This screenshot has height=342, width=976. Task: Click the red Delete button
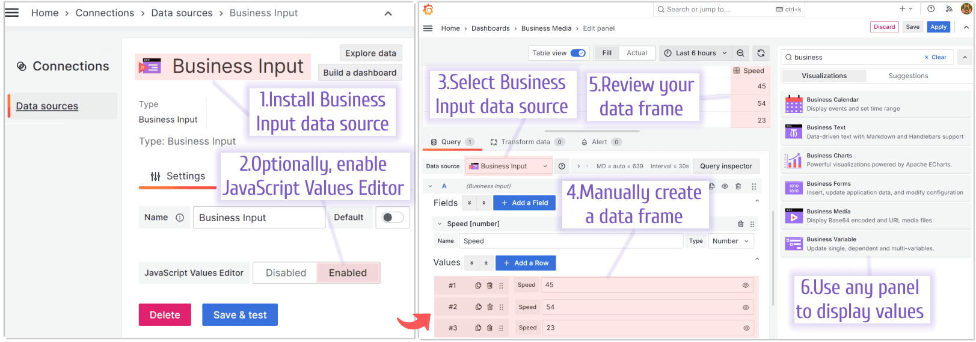pos(165,315)
